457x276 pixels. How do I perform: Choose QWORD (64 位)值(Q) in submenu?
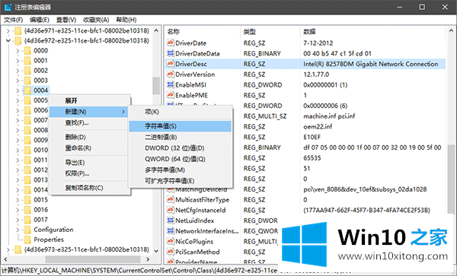point(180,159)
